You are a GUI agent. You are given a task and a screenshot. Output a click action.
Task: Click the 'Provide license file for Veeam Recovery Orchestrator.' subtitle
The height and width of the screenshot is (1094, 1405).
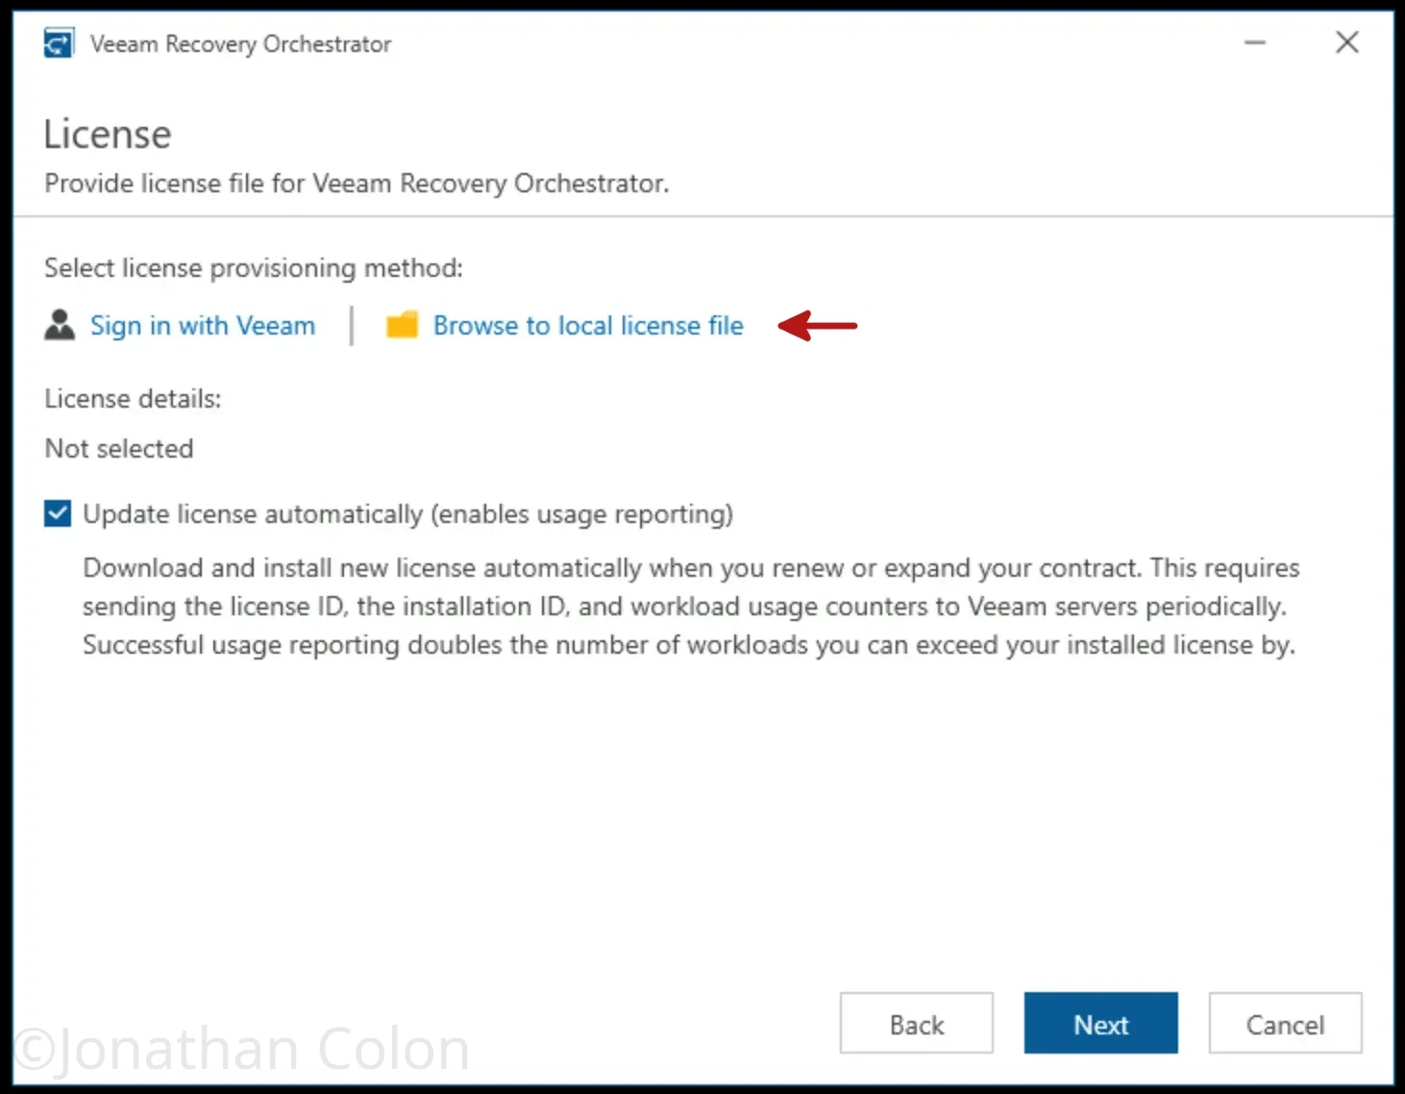point(357,184)
